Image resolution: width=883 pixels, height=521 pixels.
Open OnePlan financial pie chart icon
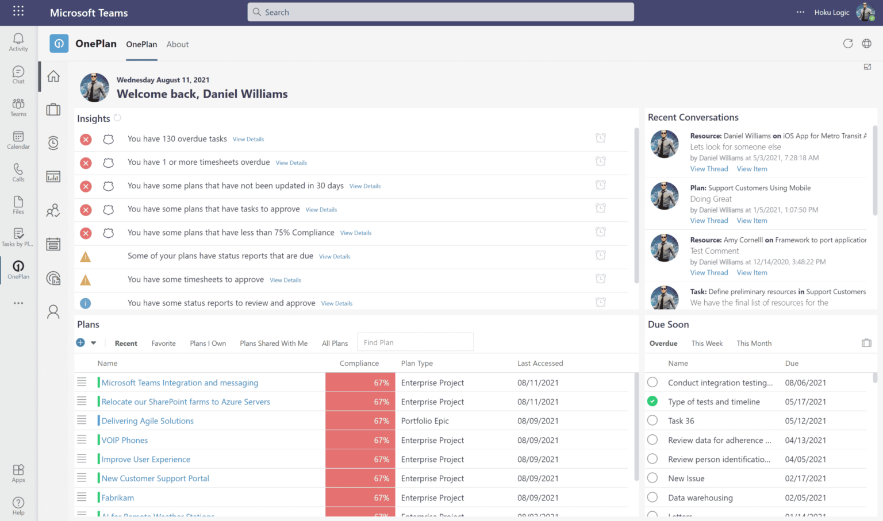(x=53, y=278)
